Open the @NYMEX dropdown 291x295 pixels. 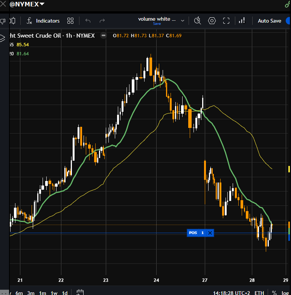[27, 4]
